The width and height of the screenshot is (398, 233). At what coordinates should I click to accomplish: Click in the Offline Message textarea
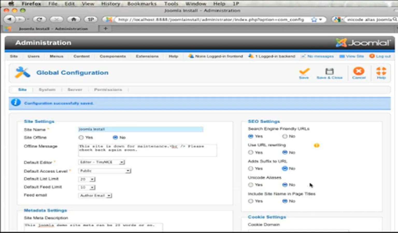[147, 150]
